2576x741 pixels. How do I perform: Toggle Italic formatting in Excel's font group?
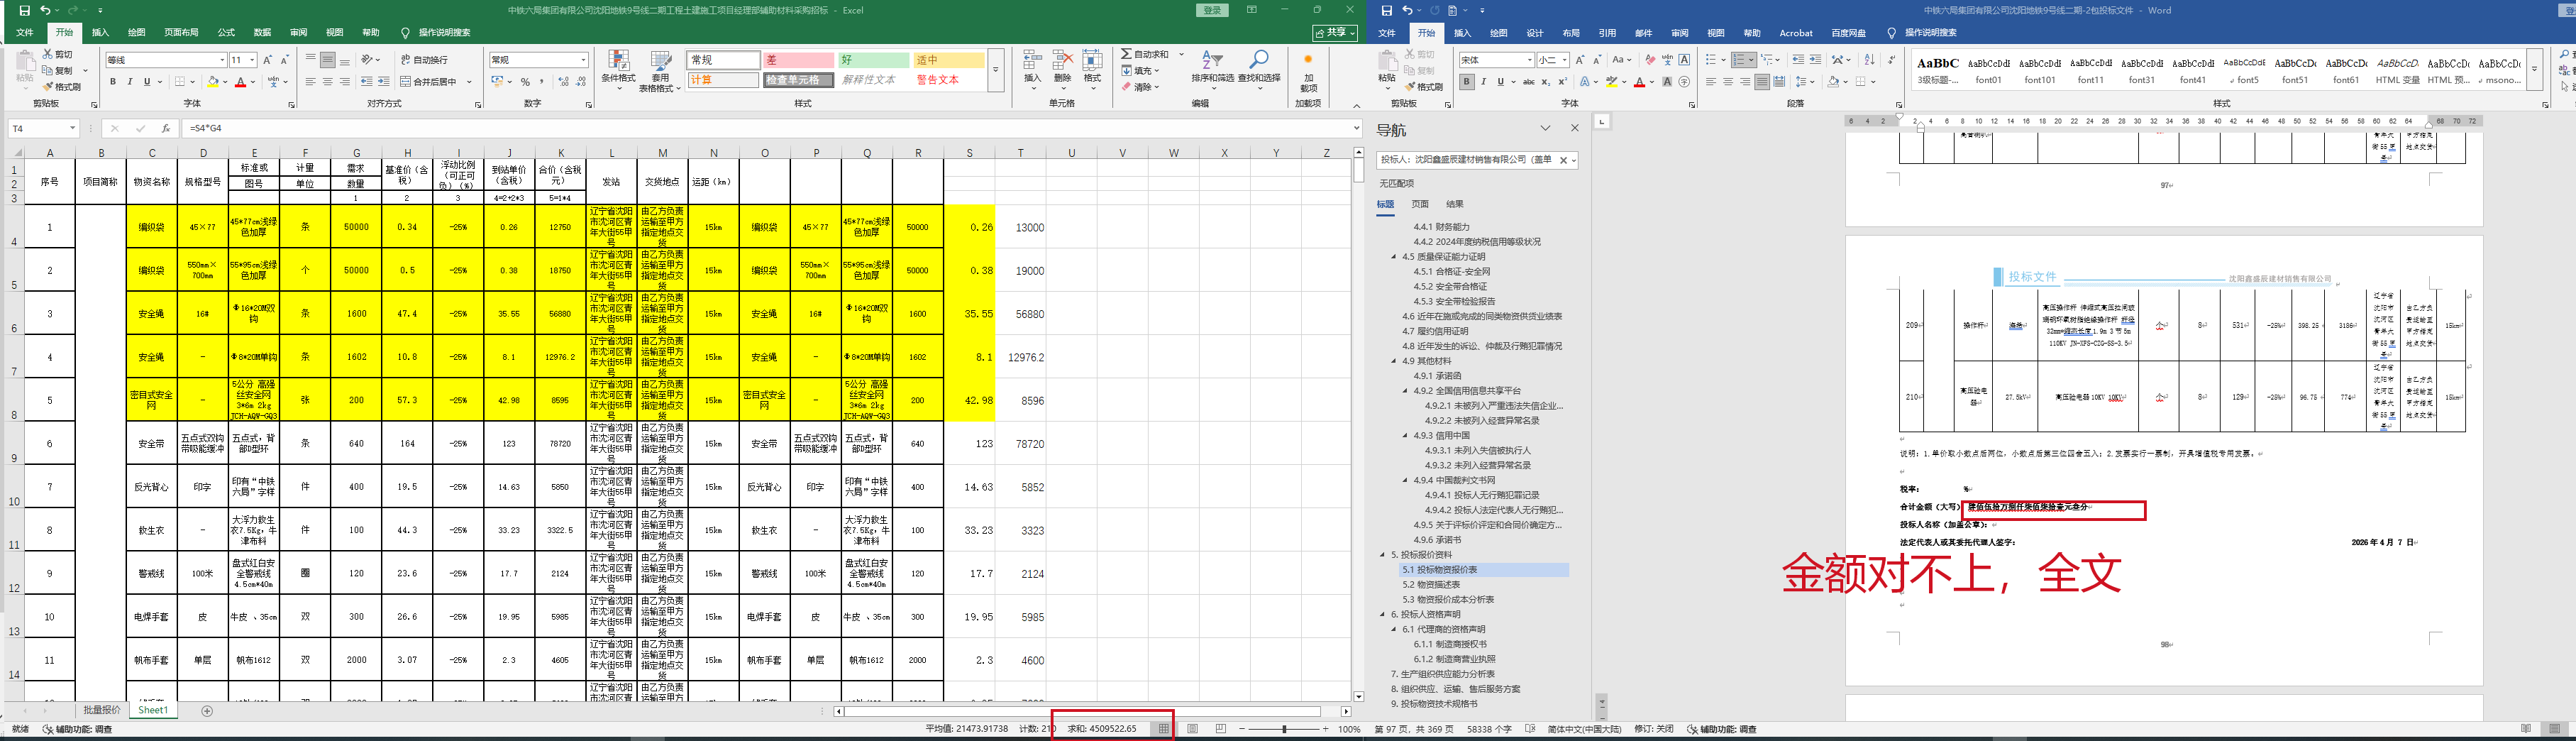pyautogui.click(x=129, y=82)
